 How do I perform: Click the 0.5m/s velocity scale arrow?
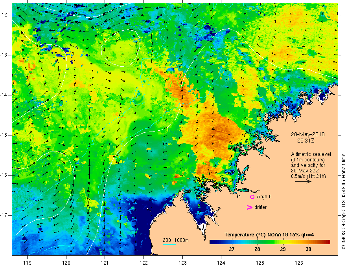coord(303,181)
